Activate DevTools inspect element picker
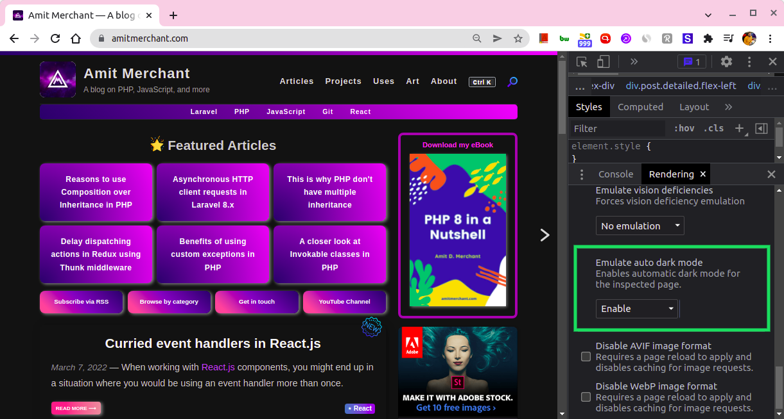The height and width of the screenshot is (419, 784). coord(582,62)
